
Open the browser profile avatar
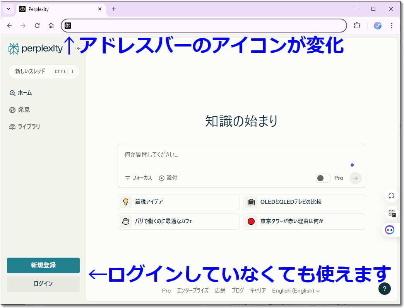(377, 26)
